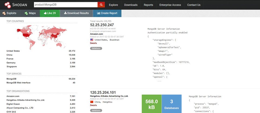Viewport: 260px width, 113px height.
Task: Click the database tag under 120.25.204.101
Action: point(96,111)
